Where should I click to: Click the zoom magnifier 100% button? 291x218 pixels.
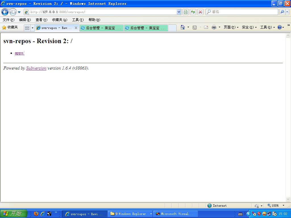[273, 206]
